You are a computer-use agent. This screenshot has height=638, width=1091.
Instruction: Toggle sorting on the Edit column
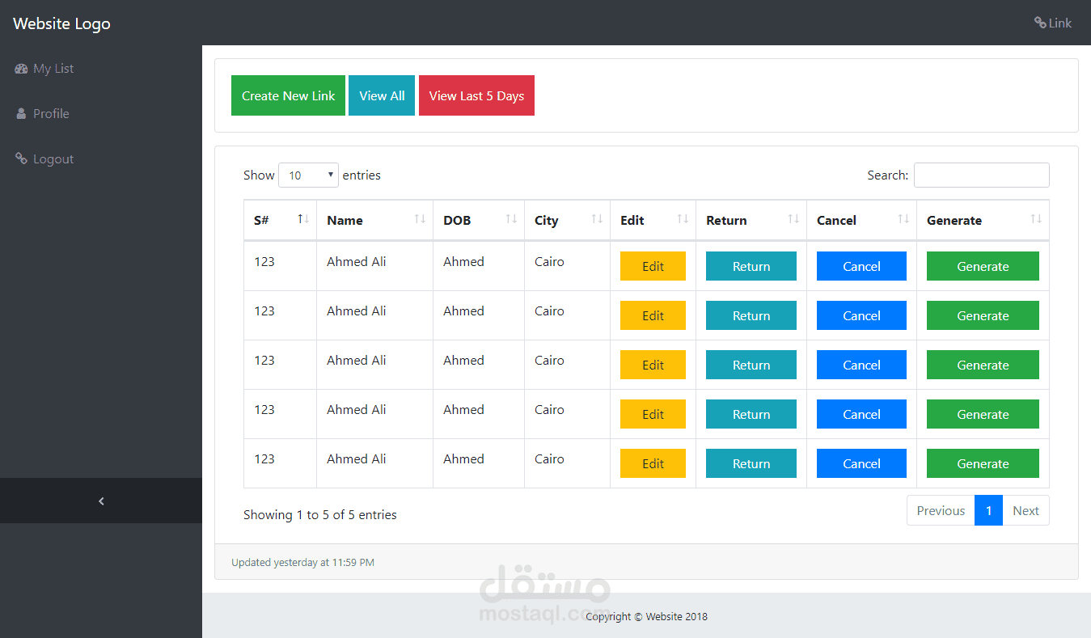683,219
